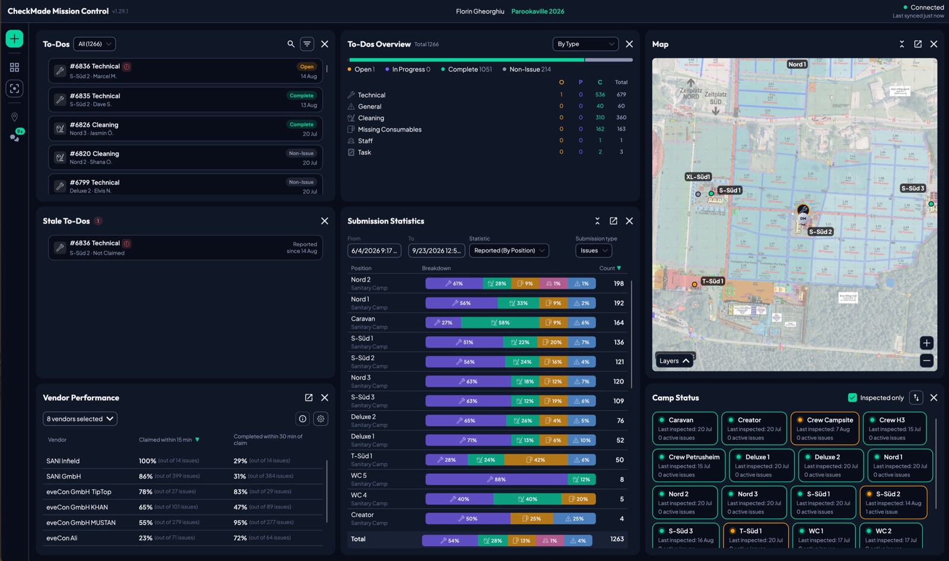Select the Staff type row in overview
Viewport: 949px width, 561px height.
coord(489,141)
